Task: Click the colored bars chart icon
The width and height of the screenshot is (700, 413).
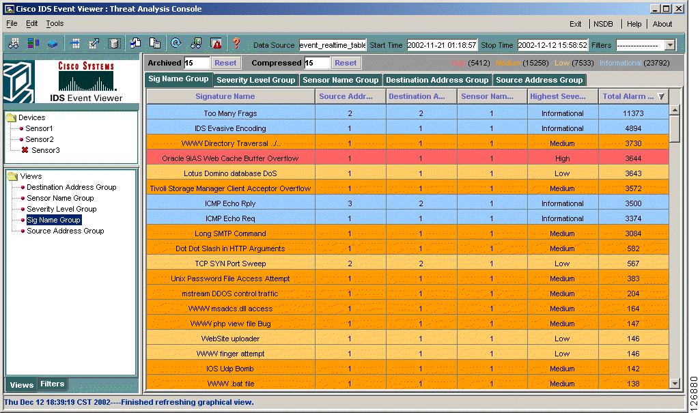Action: (x=33, y=43)
